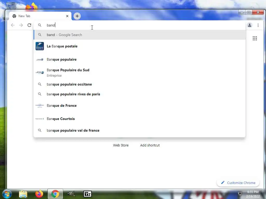Close the New Tab tab
The height and width of the screenshot is (199, 266).
click(67, 16)
